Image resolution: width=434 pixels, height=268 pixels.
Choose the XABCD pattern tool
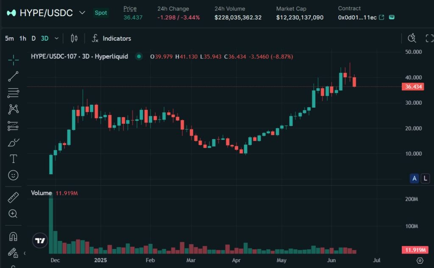click(13, 109)
